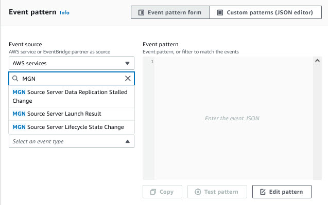Choose MGN Source Server Lifecycle State Change
328x205 pixels.
tap(72, 127)
